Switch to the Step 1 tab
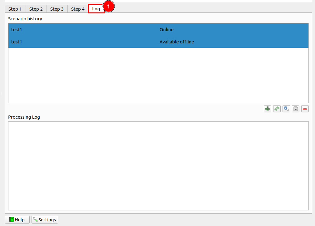 click(x=15, y=9)
